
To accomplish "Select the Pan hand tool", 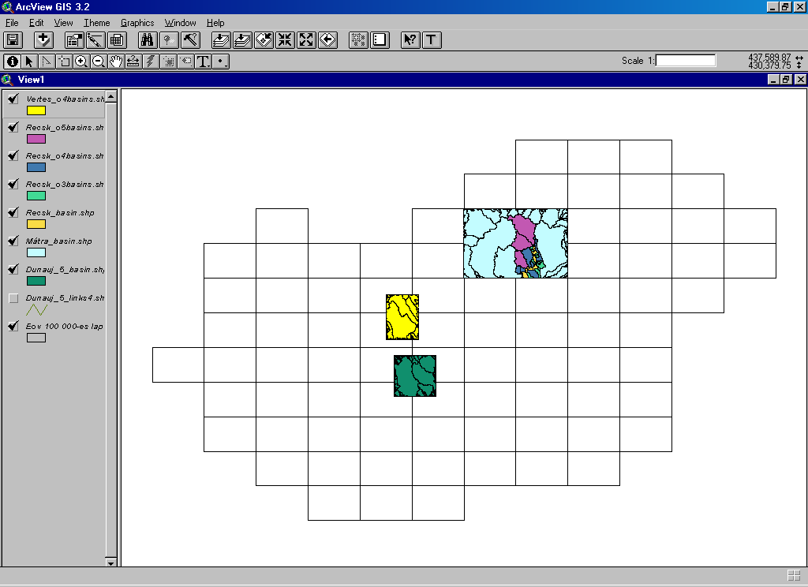I will pyautogui.click(x=116, y=61).
